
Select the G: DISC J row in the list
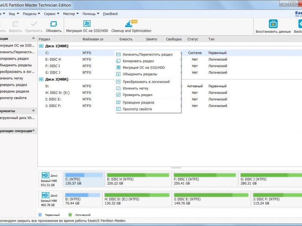click(x=170, y=72)
